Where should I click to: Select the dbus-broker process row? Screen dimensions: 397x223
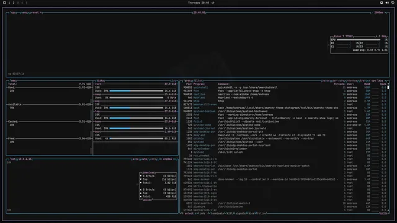pyautogui.click(x=285, y=180)
